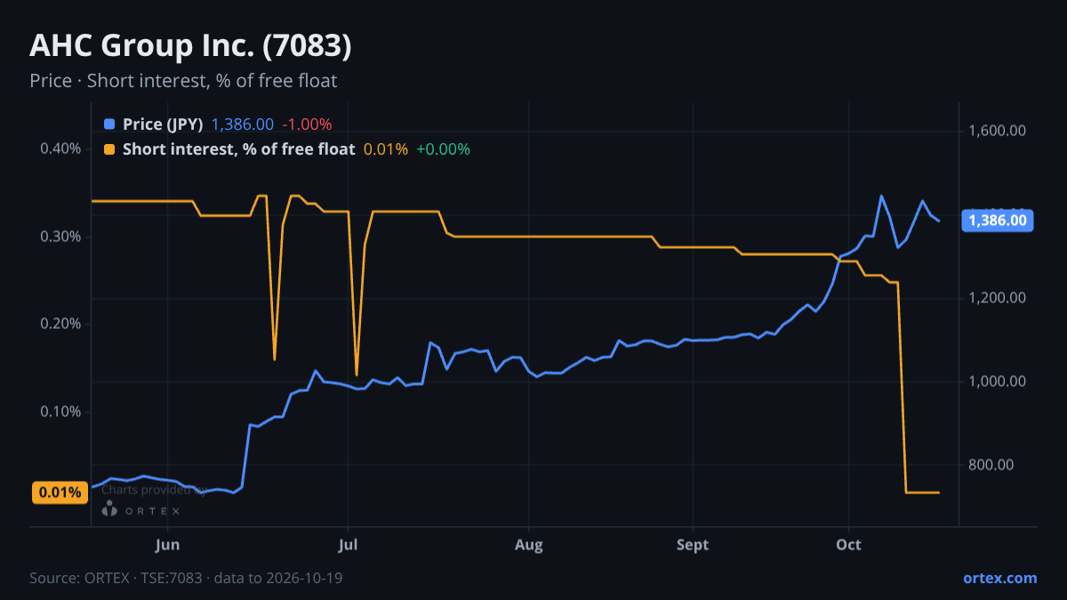The width and height of the screenshot is (1067, 600).
Task: Click the blue 1,386.00 price axis tag
Action: point(998,220)
